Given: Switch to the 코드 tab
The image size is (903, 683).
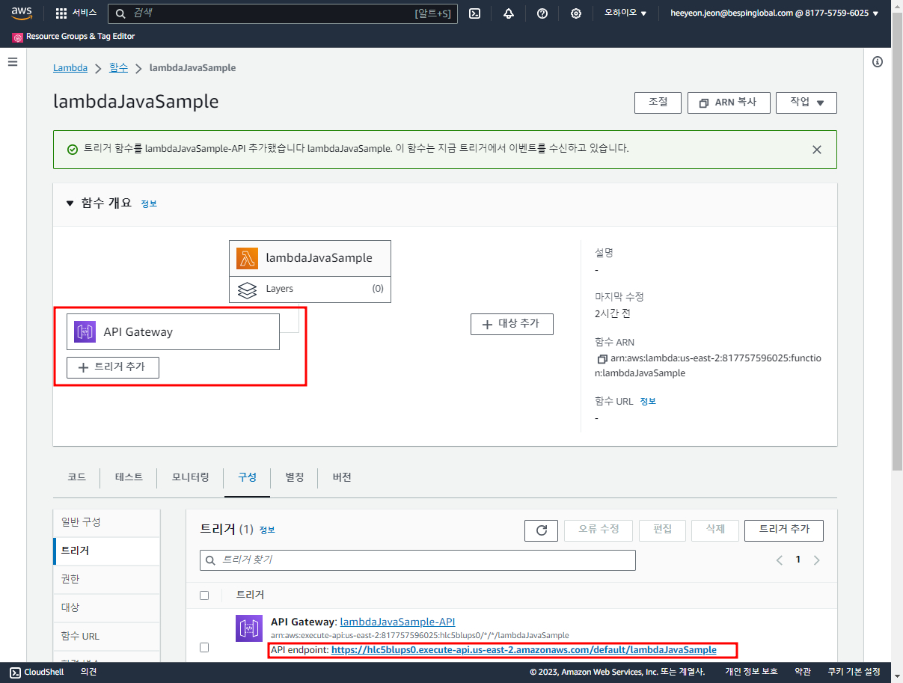Looking at the screenshot, I should pos(76,477).
